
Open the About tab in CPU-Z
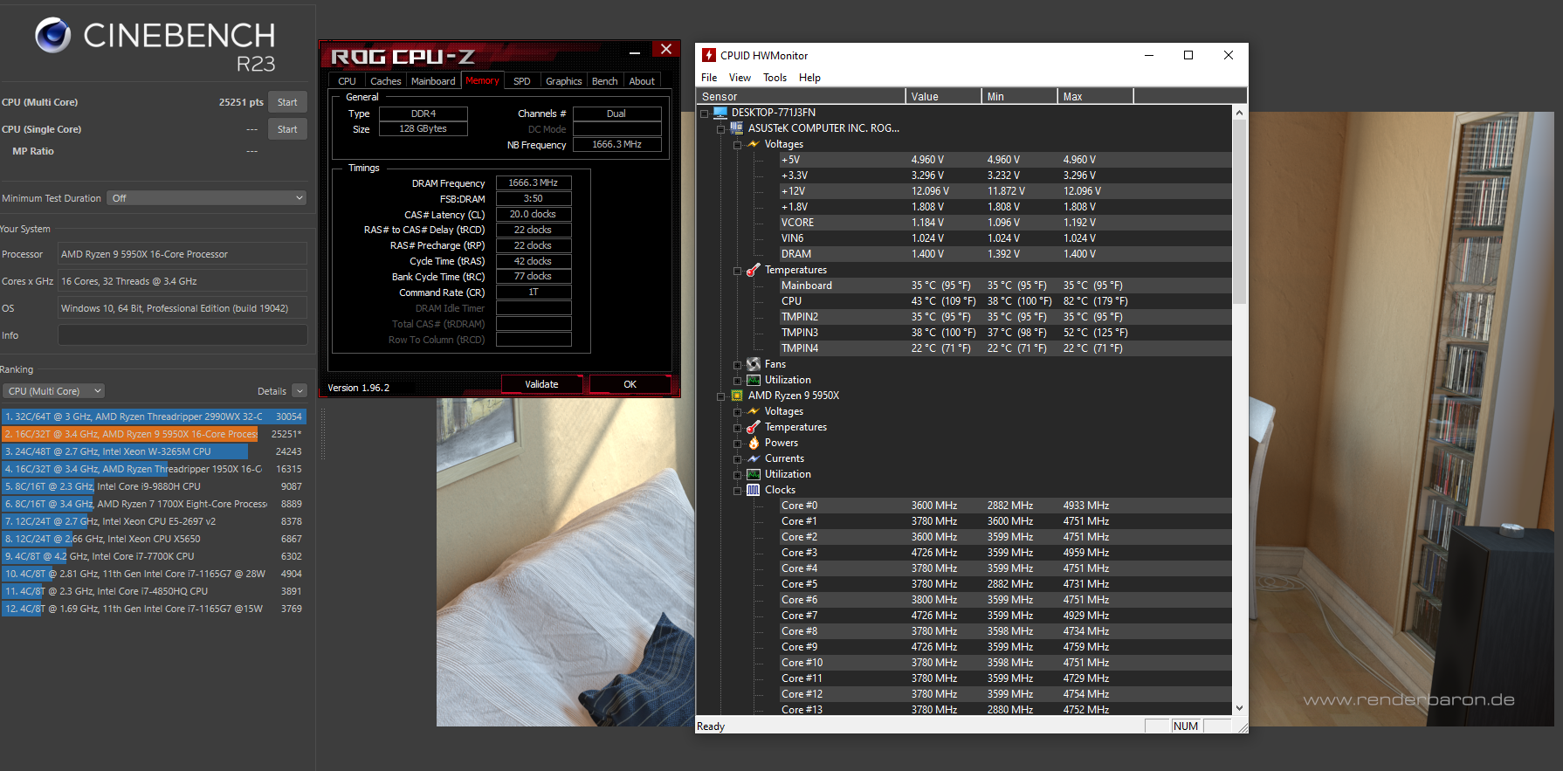(642, 81)
